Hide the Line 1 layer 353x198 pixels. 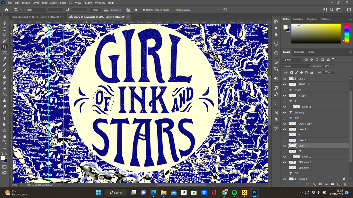[285, 79]
